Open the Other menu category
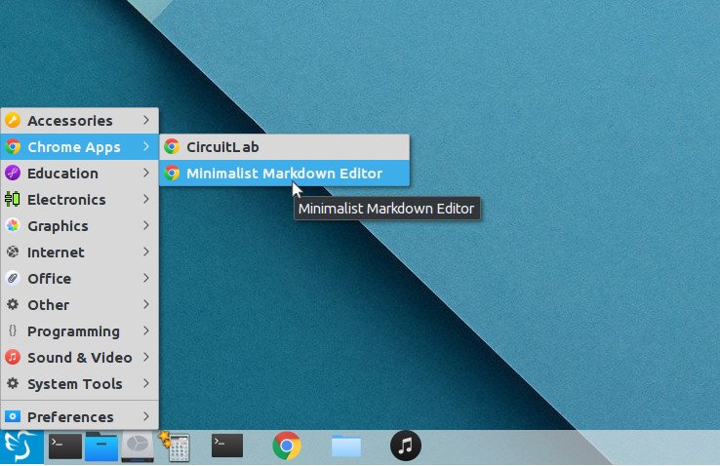720x466 pixels. (x=79, y=304)
